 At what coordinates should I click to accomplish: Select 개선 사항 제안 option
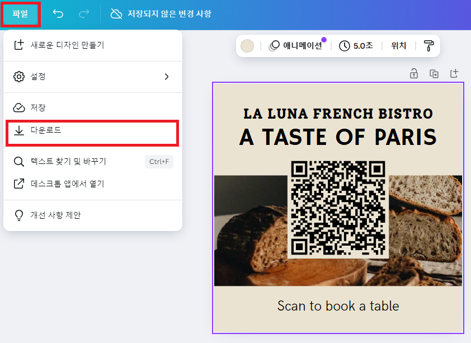pyautogui.click(x=93, y=215)
